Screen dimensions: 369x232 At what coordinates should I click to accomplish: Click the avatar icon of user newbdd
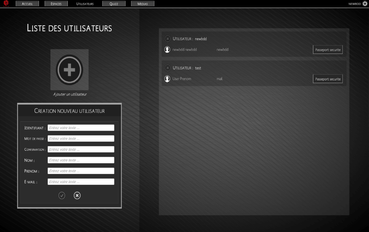click(x=167, y=49)
